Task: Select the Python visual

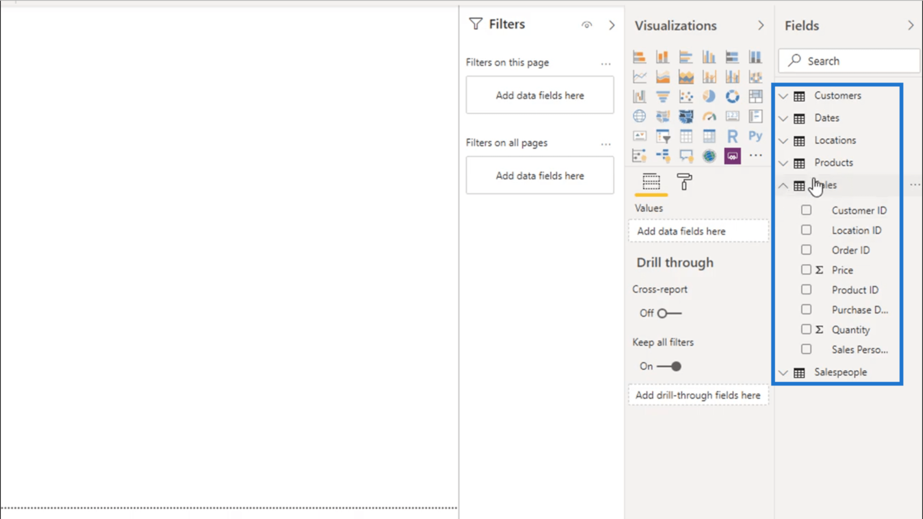Action: click(755, 136)
